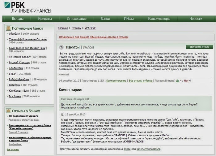Click the Отзывы о банках briefcase icon

[x=8, y=111]
